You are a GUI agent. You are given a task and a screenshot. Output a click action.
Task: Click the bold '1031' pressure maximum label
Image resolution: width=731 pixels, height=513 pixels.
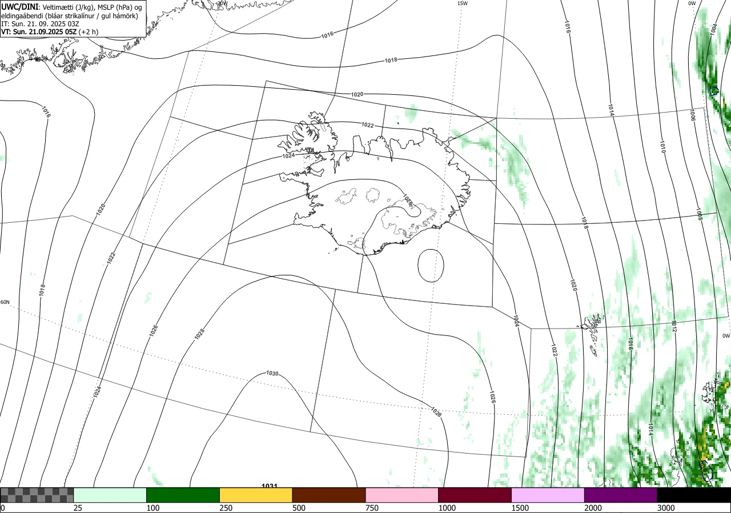click(269, 486)
